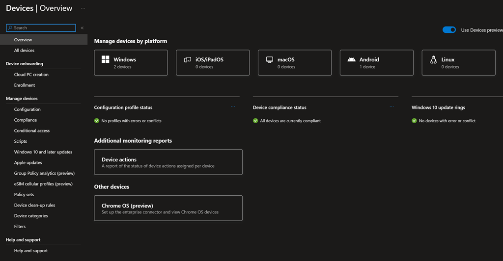Disable the Use Devices preview toggle

coord(449,30)
